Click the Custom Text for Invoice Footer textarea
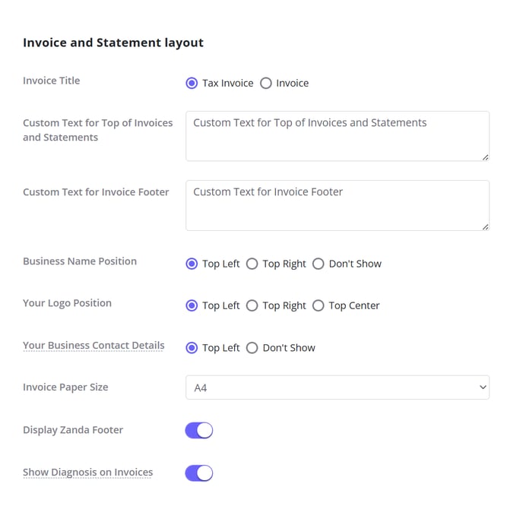Image resolution: width=523 pixels, height=509 pixels. [x=338, y=205]
